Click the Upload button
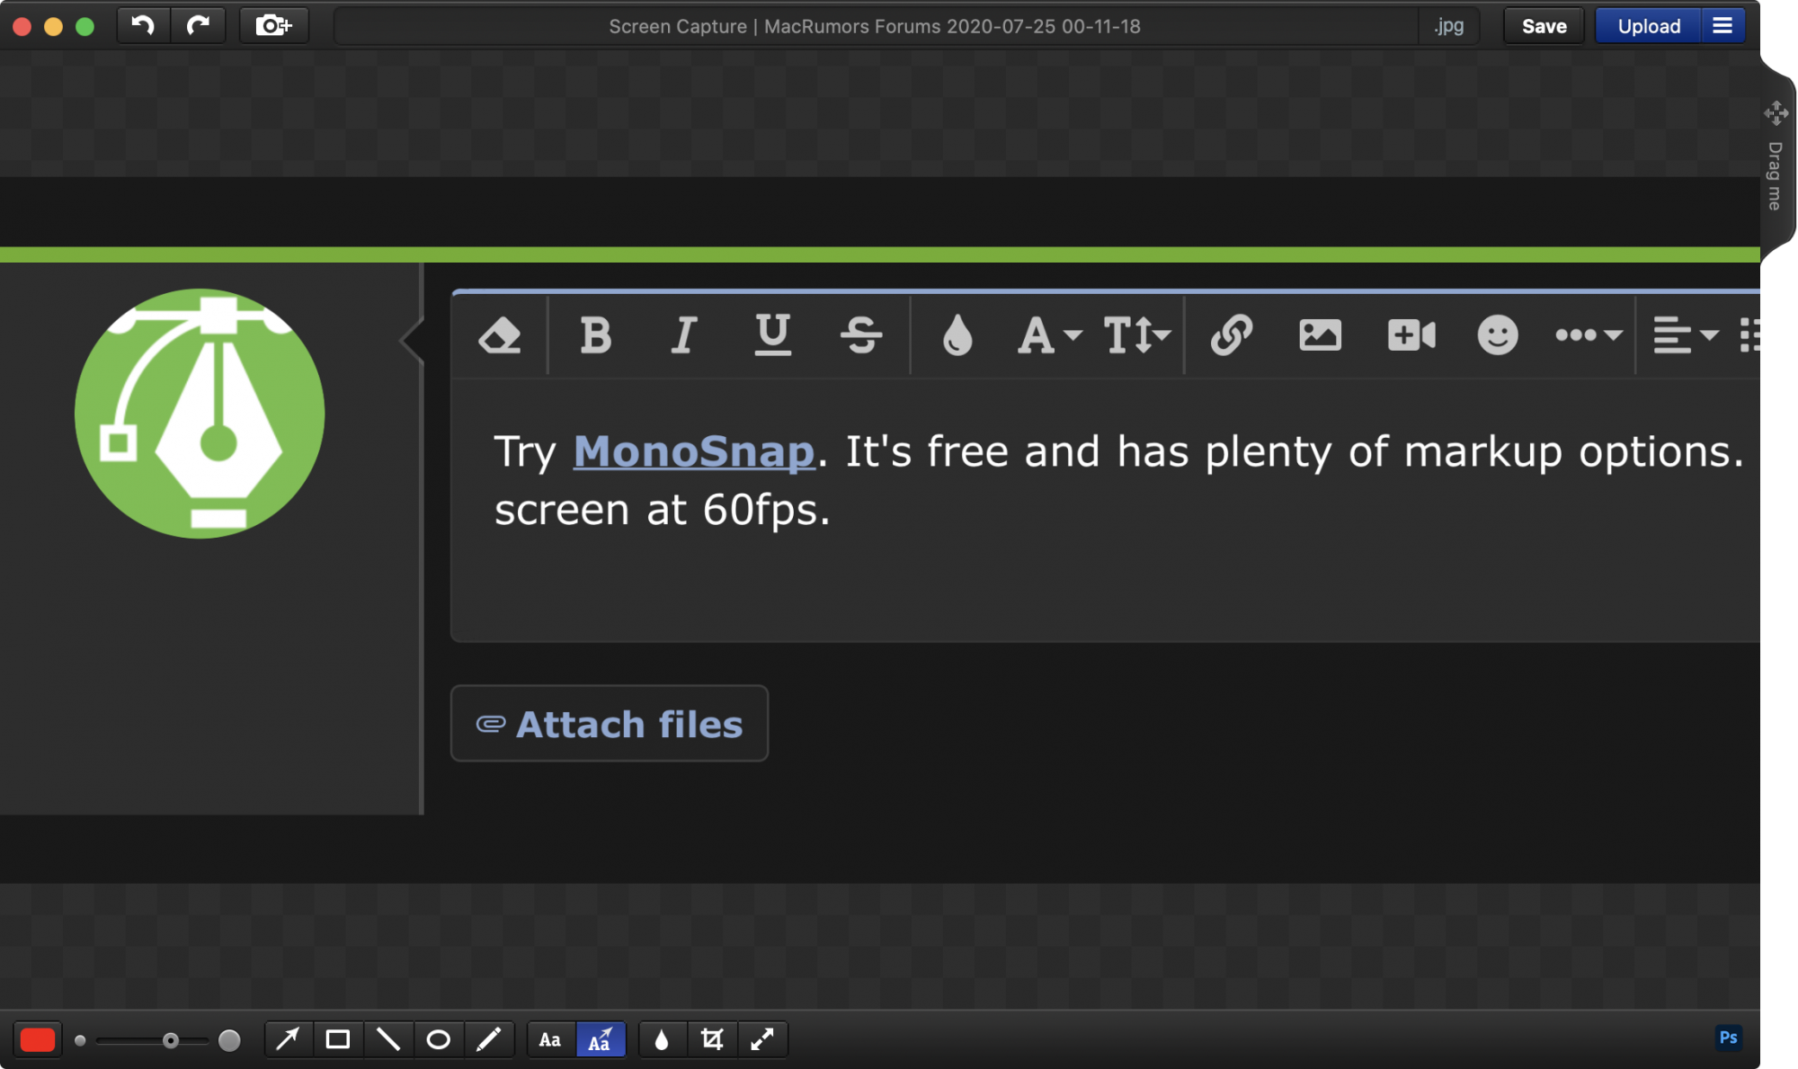This screenshot has height=1069, width=1798. pos(1649,26)
